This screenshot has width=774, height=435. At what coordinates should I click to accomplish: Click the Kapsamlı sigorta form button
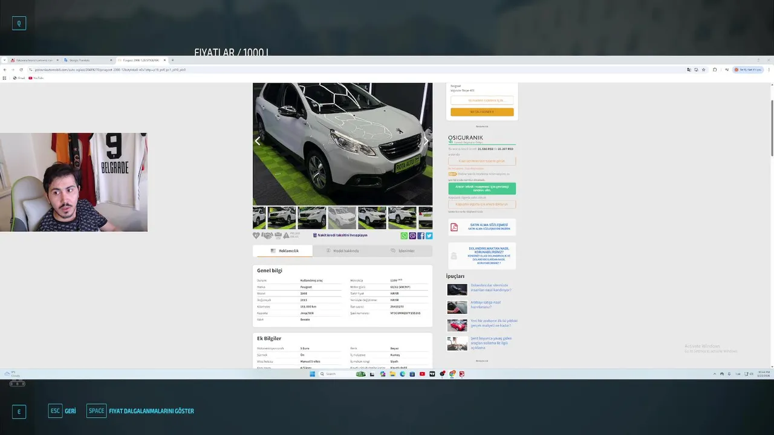coord(482,204)
